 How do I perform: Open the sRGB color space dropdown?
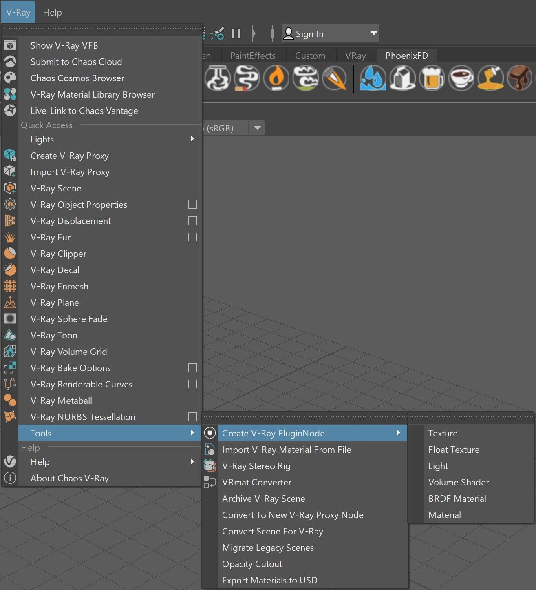click(x=257, y=128)
